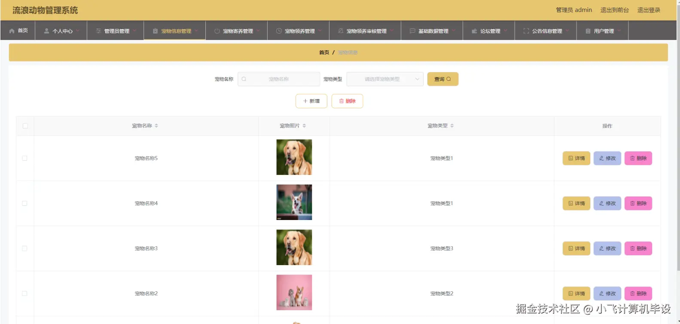Sort by 宠物类型 column arrows
This screenshot has width=680, height=324.
tap(452, 126)
